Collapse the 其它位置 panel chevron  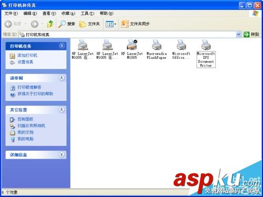point(62,110)
